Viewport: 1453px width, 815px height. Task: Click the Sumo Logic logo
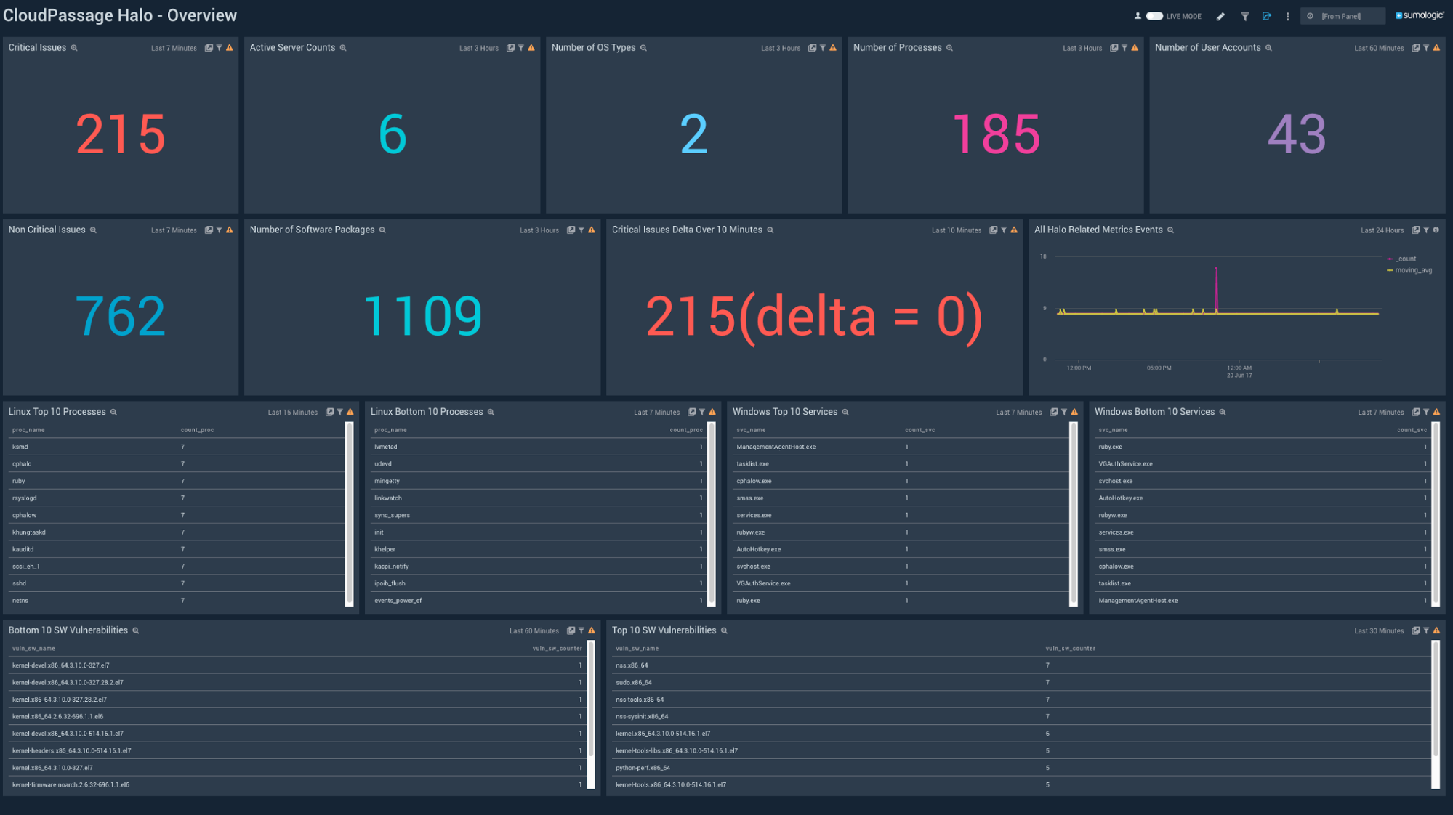(1419, 15)
